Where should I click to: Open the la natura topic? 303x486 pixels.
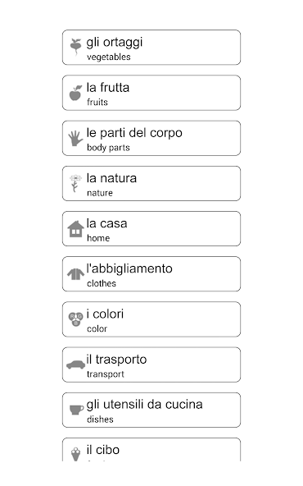(151, 184)
